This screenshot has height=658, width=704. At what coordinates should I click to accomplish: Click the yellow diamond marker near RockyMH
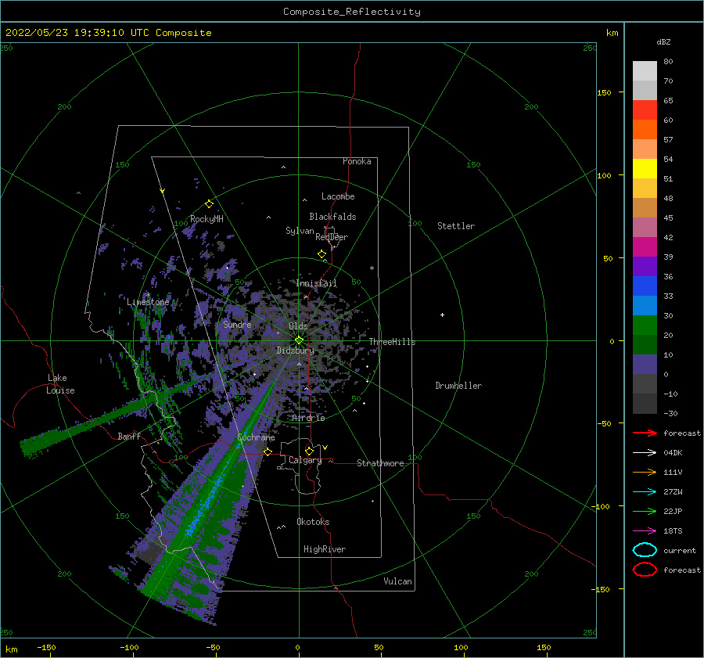[209, 204]
